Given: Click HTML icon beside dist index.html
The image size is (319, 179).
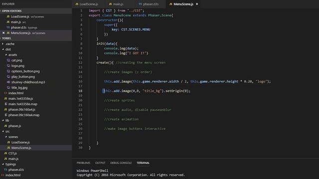Looking at the screenshot, I should 5,93.
